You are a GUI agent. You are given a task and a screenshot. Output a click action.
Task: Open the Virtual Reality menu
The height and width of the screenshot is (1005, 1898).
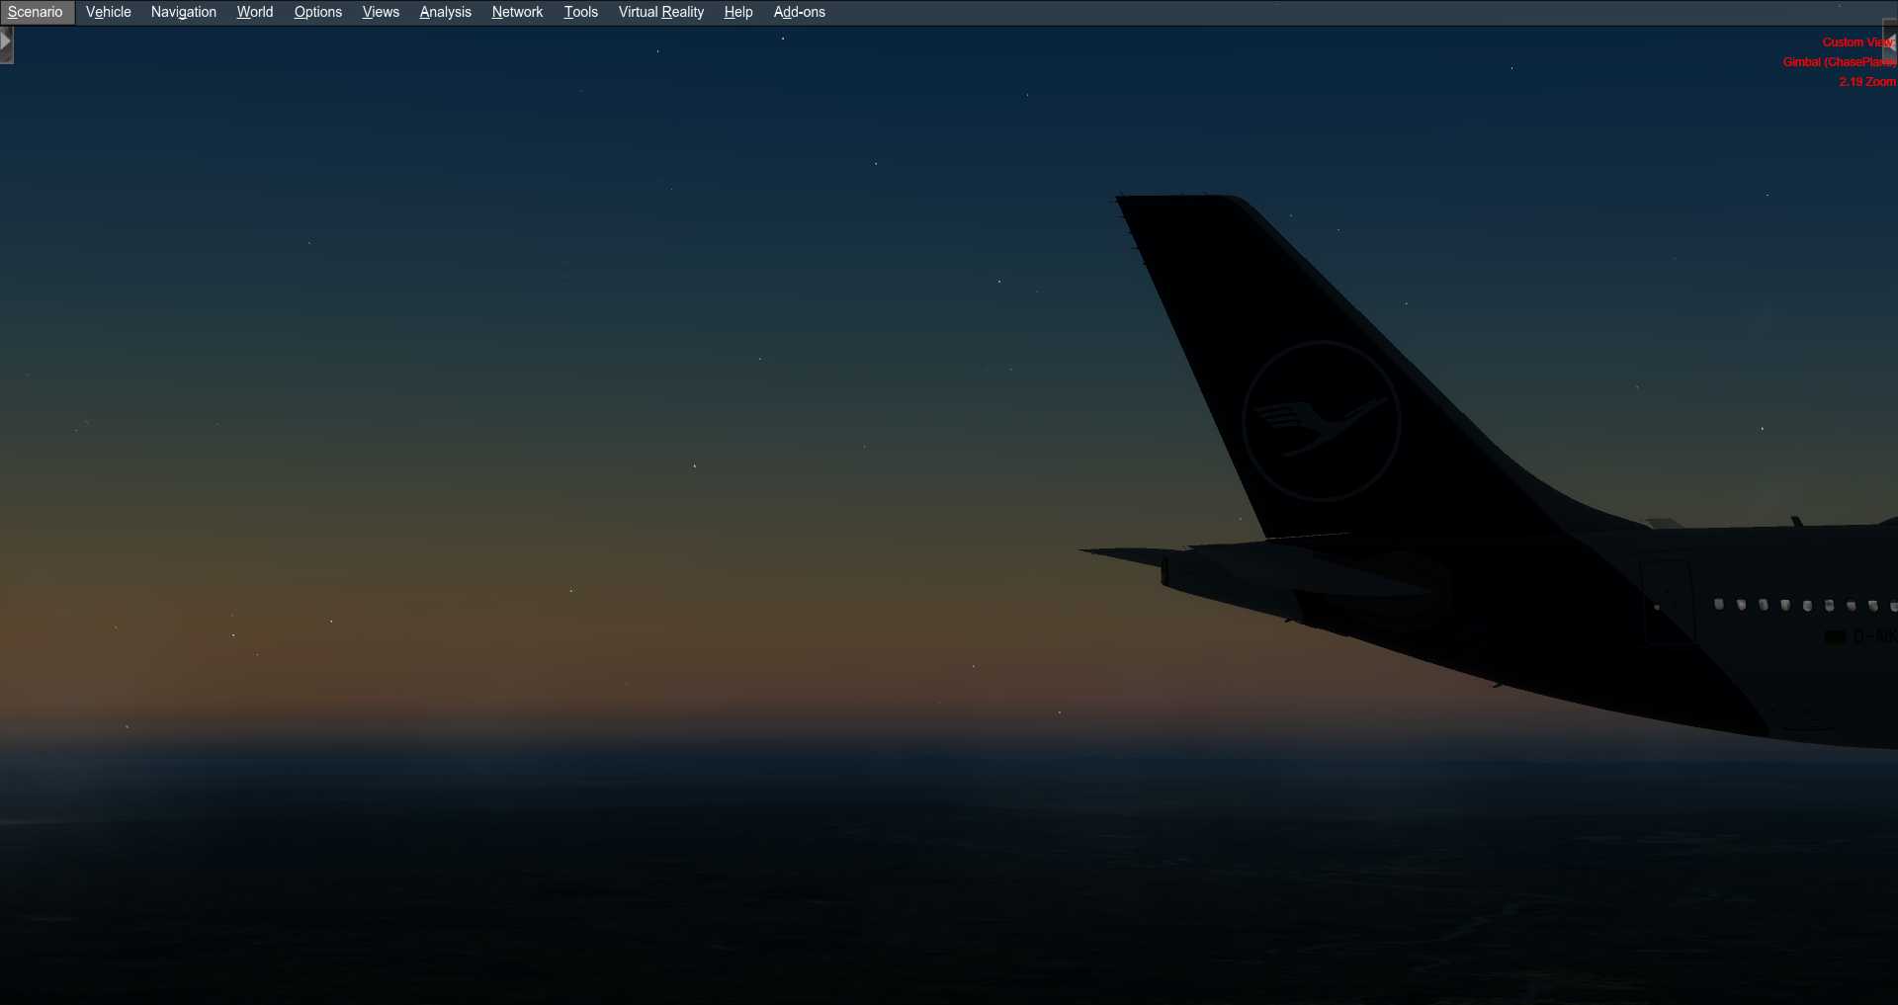click(660, 12)
